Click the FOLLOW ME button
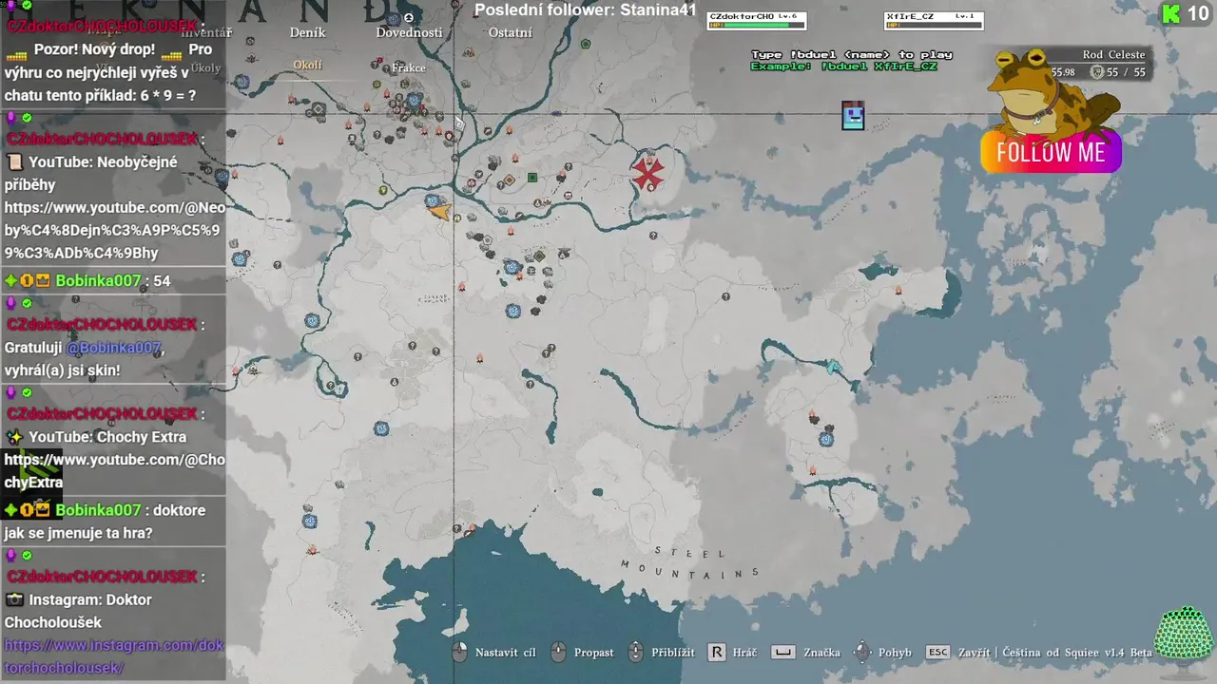This screenshot has height=684, width=1217. (1051, 152)
